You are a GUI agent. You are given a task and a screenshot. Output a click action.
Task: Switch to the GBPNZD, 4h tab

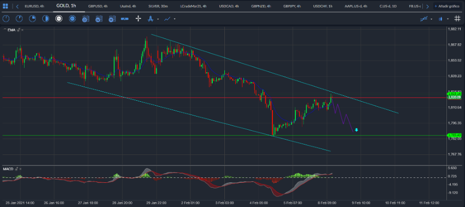point(261,6)
